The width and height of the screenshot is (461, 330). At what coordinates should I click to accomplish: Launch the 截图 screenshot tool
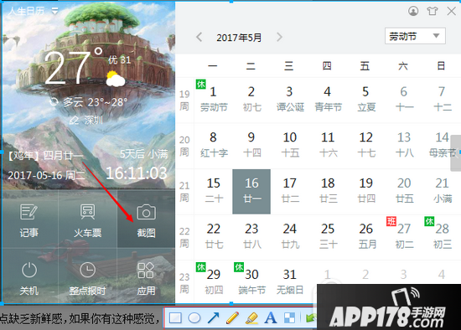(x=146, y=220)
